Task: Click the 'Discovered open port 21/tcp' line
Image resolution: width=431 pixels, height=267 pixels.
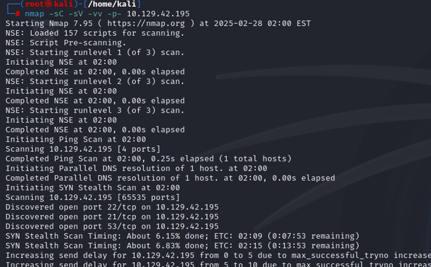Action: 112,217
